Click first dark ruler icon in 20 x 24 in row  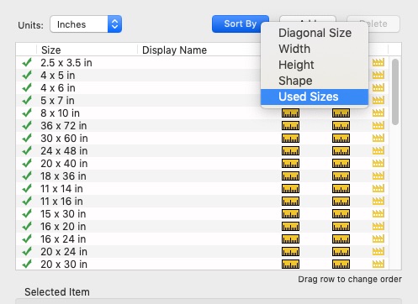point(290,252)
